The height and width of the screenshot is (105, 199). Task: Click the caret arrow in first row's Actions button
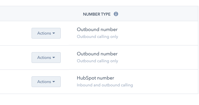(54, 33)
